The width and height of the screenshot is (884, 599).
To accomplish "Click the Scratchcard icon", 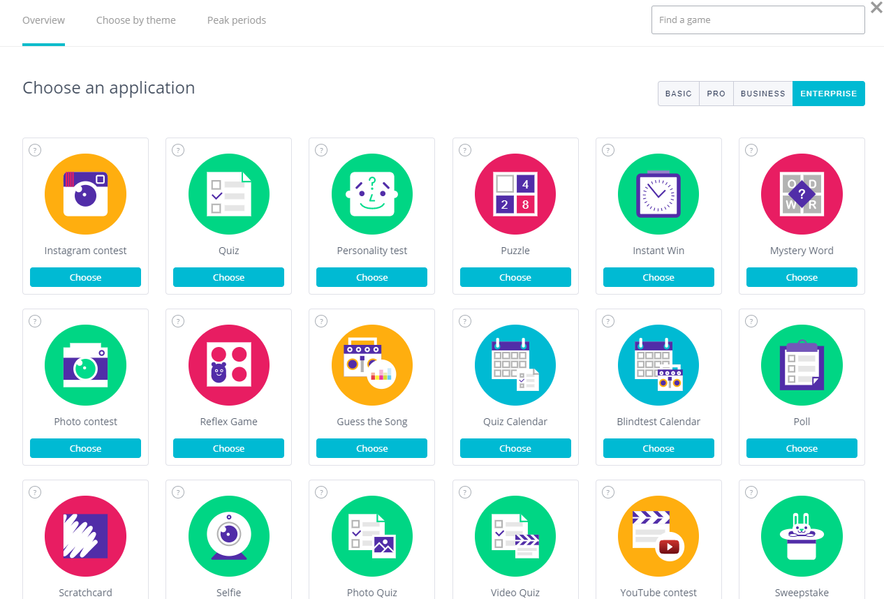I will pos(85,536).
